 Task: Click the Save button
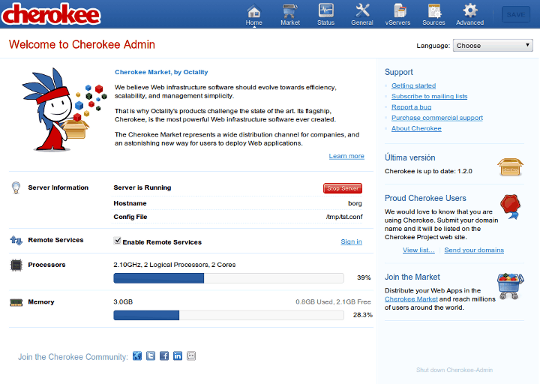[x=516, y=14]
